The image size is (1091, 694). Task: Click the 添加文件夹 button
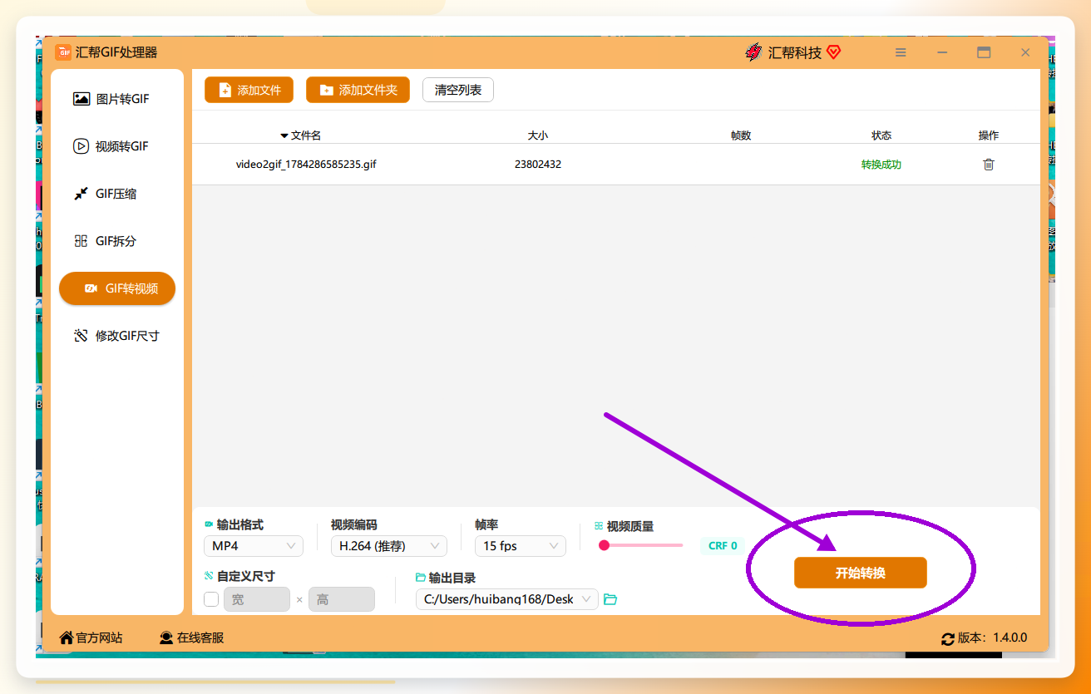[x=358, y=90]
